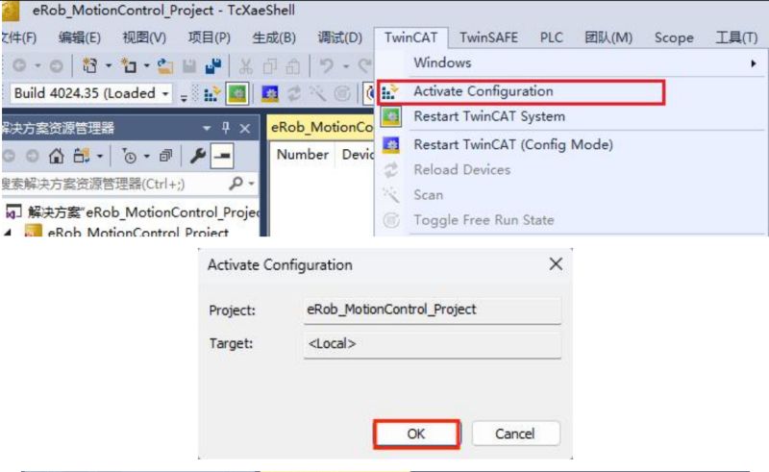Open the toolbar overflow options arrow
Viewport: 769px width, 472px height.
click(184, 97)
